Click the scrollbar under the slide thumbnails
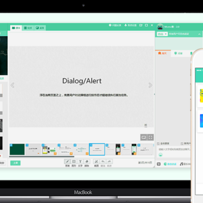 pos(42,157)
